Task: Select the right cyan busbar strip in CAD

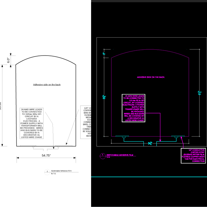Action: pyautogui.click(x=178, y=136)
